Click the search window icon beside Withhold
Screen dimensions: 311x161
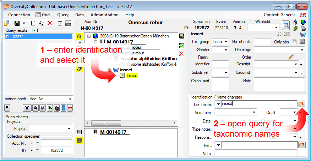285,25
